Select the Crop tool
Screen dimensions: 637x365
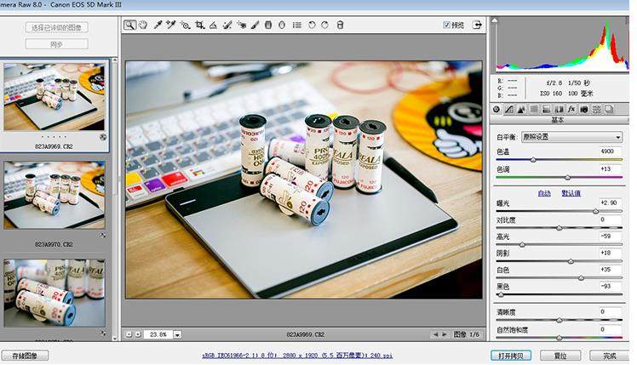[x=199, y=26]
